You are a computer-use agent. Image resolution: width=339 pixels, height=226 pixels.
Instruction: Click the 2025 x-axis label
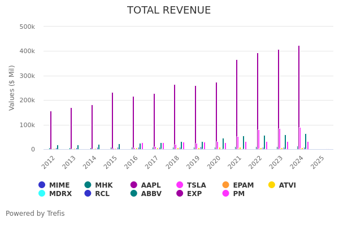(317, 162)
